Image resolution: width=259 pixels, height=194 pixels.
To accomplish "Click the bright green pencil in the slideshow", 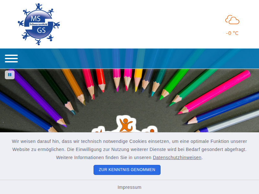I will pos(174,84).
